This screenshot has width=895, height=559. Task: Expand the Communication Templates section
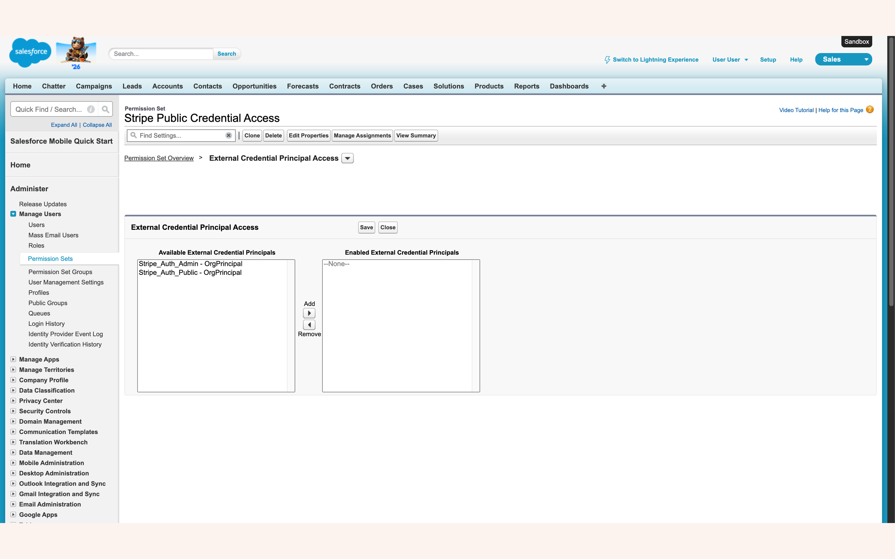(x=13, y=432)
